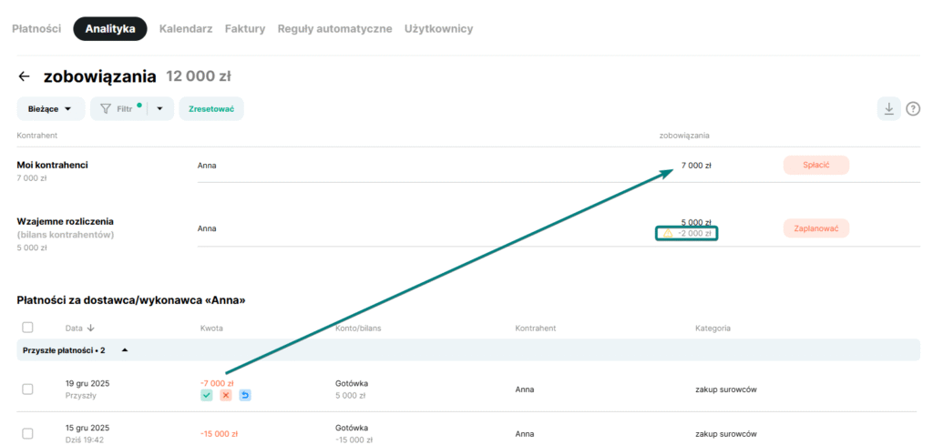Click the funnel Filtr icon
Image resolution: width=933 pixels, height=445 pixels.
point(106,108)
